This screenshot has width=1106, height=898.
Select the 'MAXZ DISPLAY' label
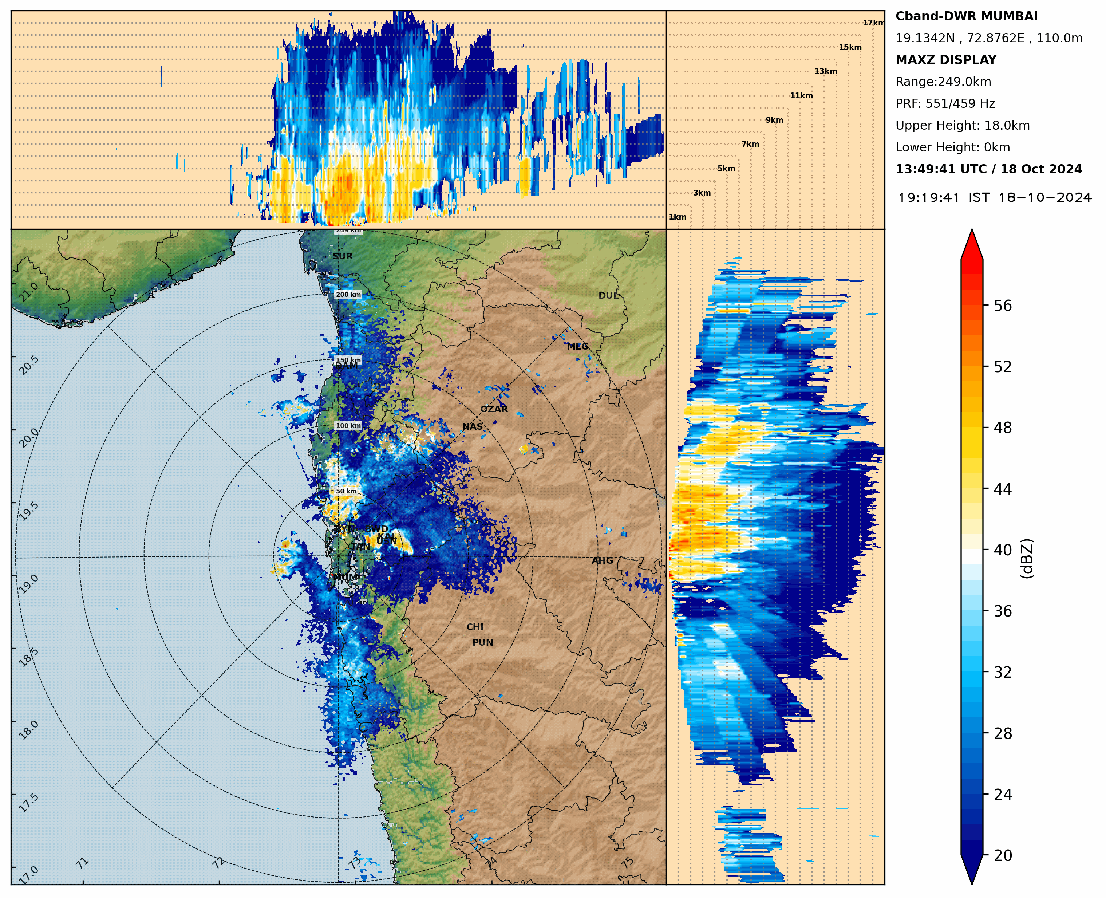click(945, 59)
